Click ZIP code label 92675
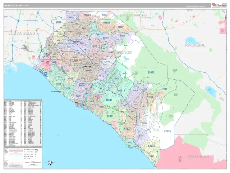230x173 pixels. tap(167, 131)
